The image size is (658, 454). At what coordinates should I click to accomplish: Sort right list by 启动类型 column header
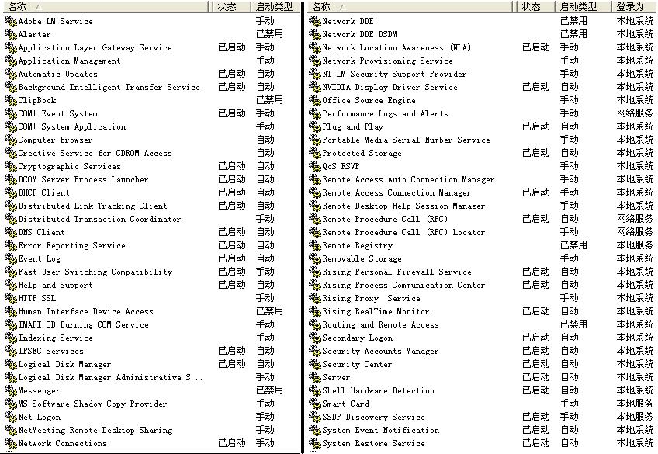coord(583,7)
